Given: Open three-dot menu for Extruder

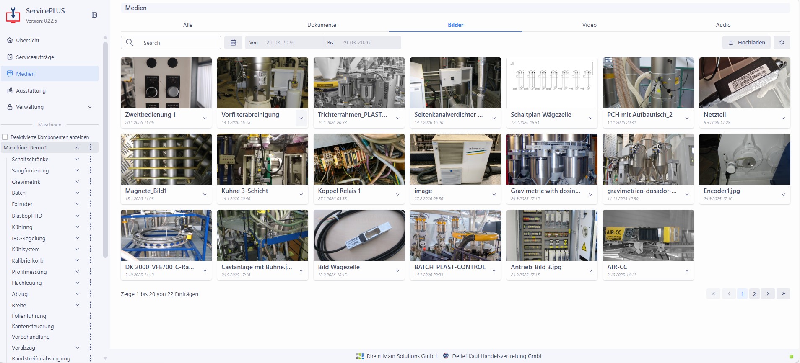Looking at the screenshot, I should (x=90, y=204).
